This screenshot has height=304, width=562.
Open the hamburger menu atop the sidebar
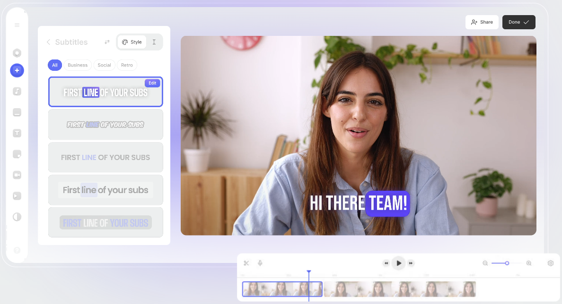pos(17,25)
